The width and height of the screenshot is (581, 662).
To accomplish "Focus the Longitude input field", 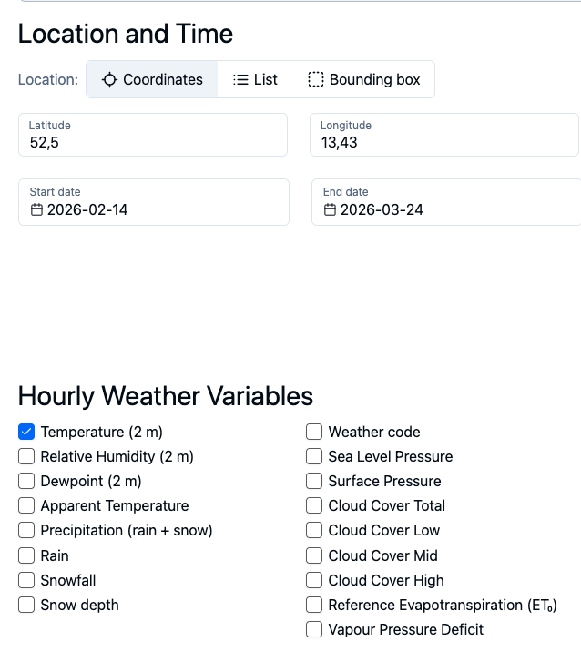I will click(x=444, y=135).
